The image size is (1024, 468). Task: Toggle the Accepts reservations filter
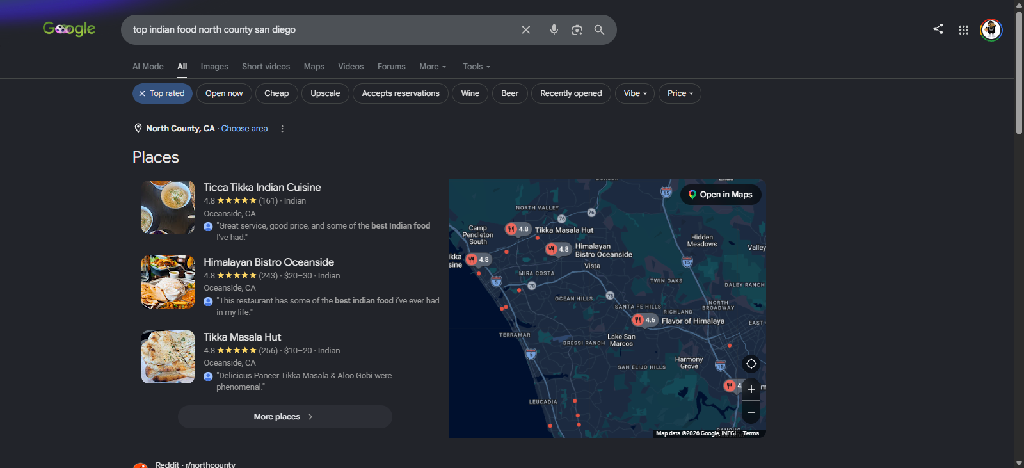(x=401, y=93)
